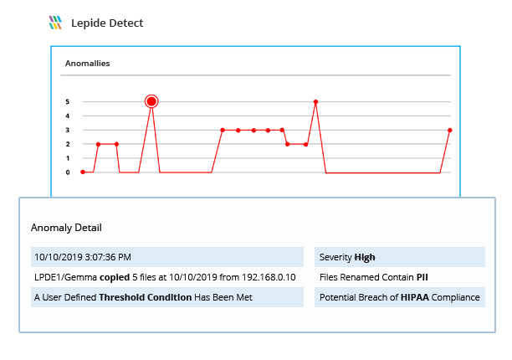
Task: Click the starting data point at value 0
Action: coord(83,172)
